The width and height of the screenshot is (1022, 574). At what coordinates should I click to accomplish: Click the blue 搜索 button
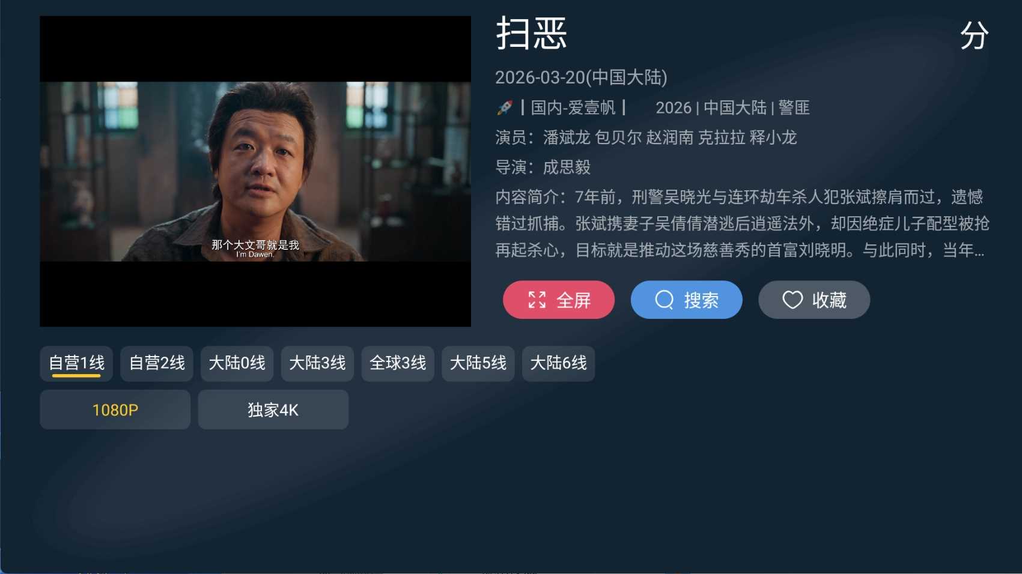(687, 300)
